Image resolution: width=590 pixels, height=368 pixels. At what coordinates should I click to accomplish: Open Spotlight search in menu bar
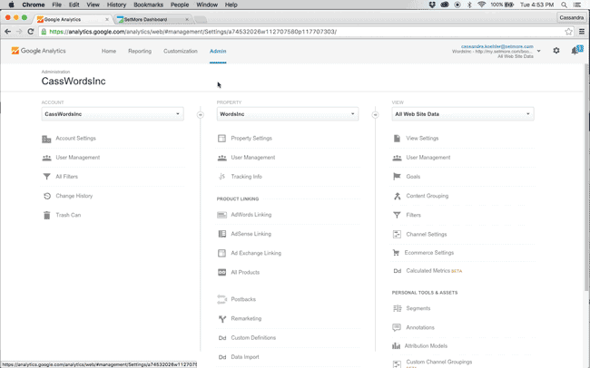click(564, 5)
